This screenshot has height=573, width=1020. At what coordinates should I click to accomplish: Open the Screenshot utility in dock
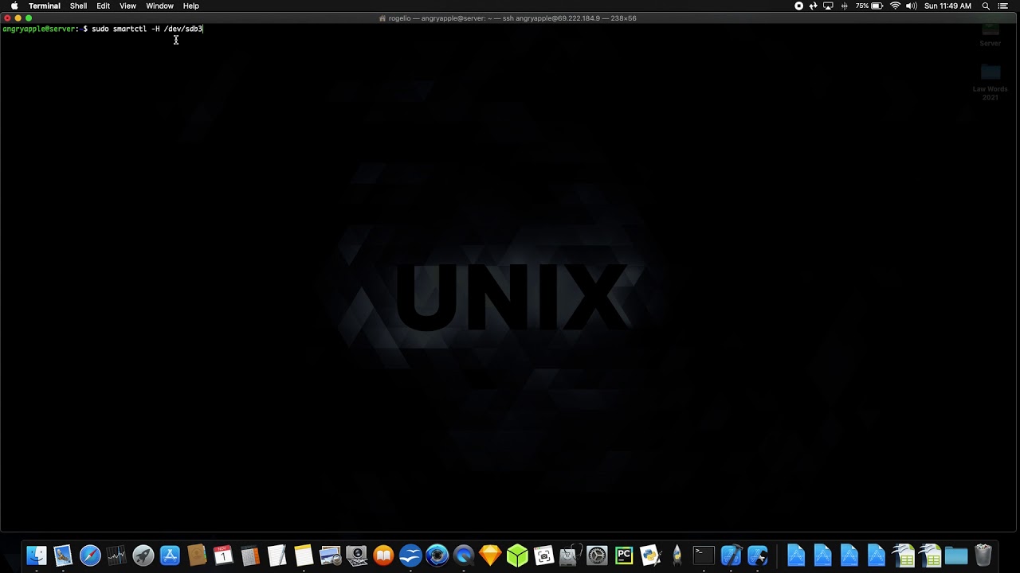[x=543, y=555]
